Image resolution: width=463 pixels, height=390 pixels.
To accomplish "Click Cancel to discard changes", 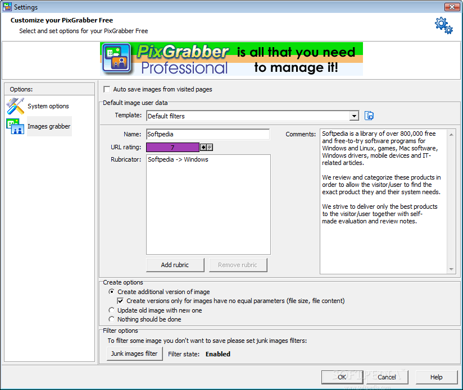I will (387, 377).
